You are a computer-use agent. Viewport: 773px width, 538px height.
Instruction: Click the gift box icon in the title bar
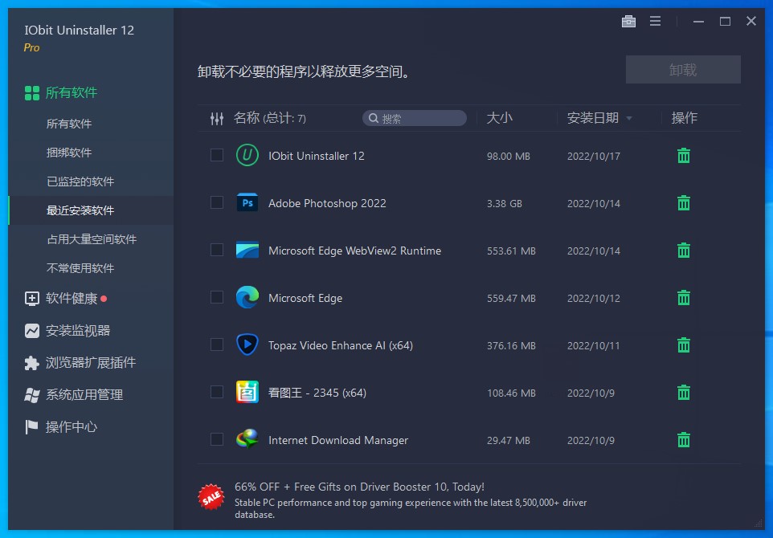pos(629,21)
